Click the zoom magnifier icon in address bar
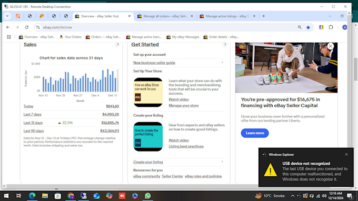Image resolution: width=358 pixels, height=201 pixels. point(300,27)
